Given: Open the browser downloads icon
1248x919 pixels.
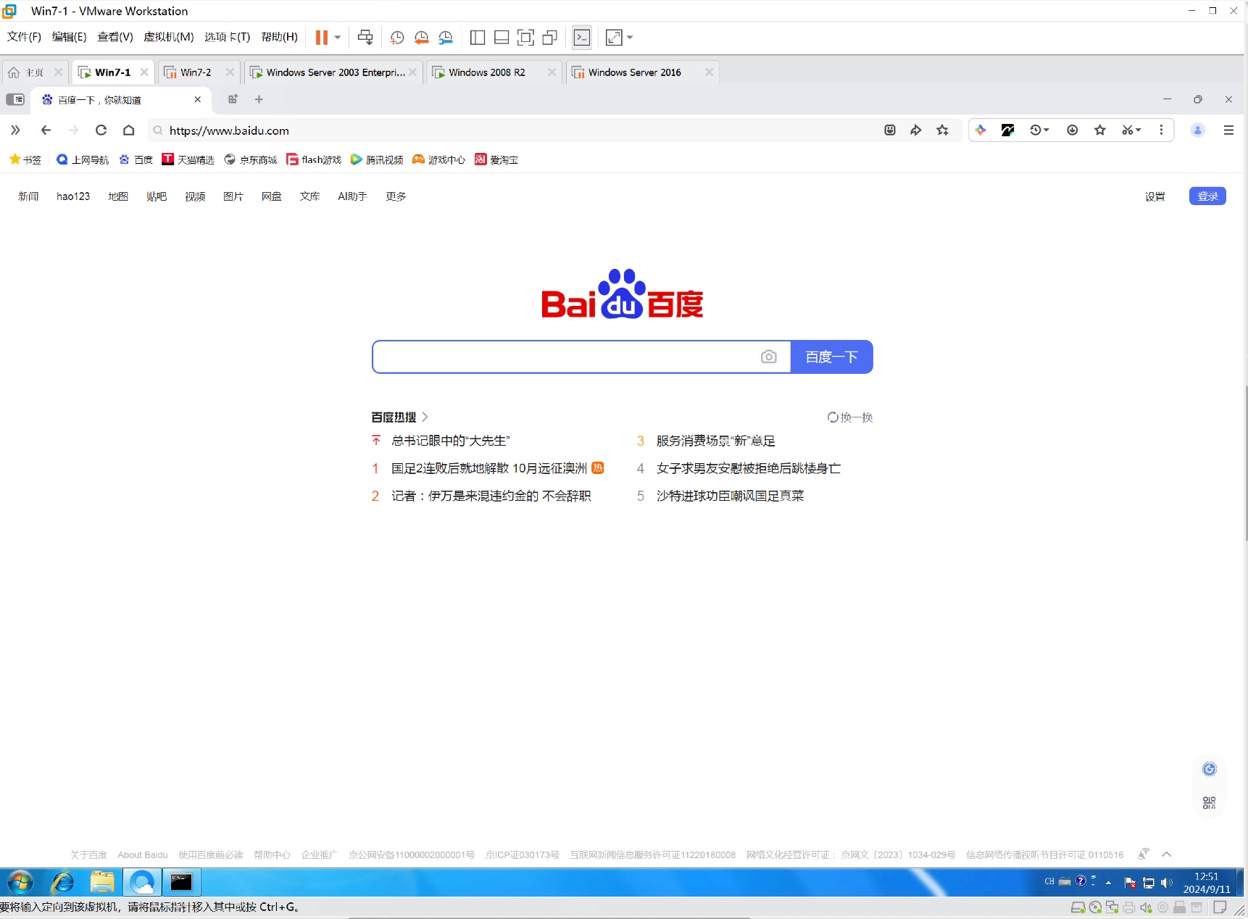Looking at the screenshot, I should point(1073,130).
